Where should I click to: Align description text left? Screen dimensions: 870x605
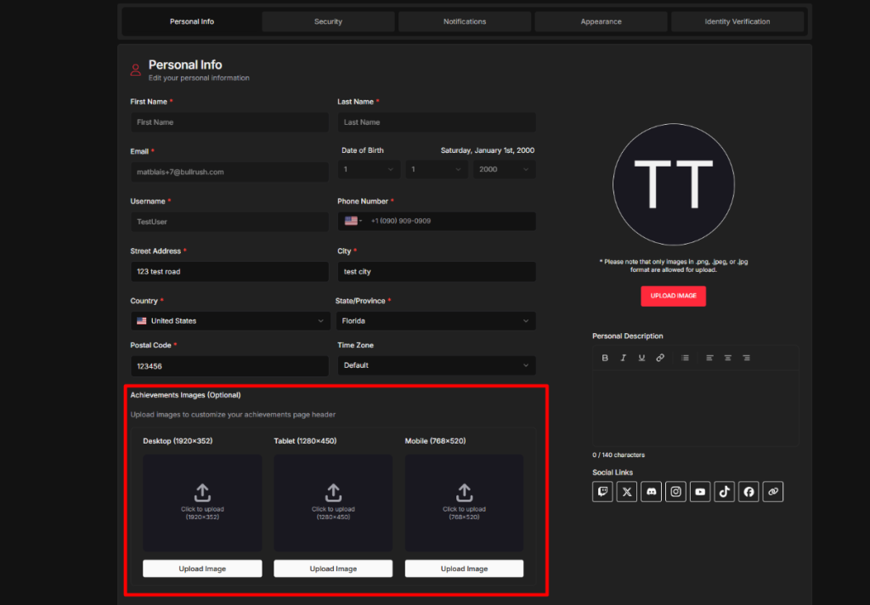coord(709,358)
